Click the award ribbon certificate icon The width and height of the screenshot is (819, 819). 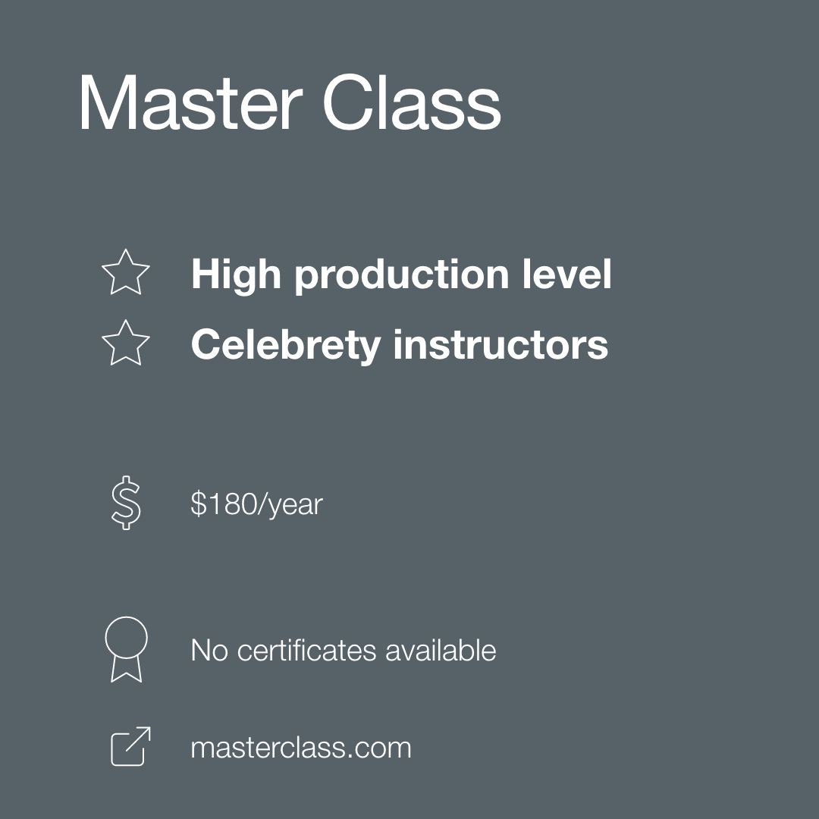pyautogui.click(x=126, y=649)
